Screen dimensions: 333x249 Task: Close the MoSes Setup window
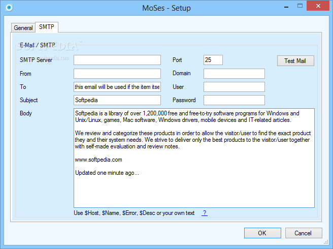click(318, 6)
